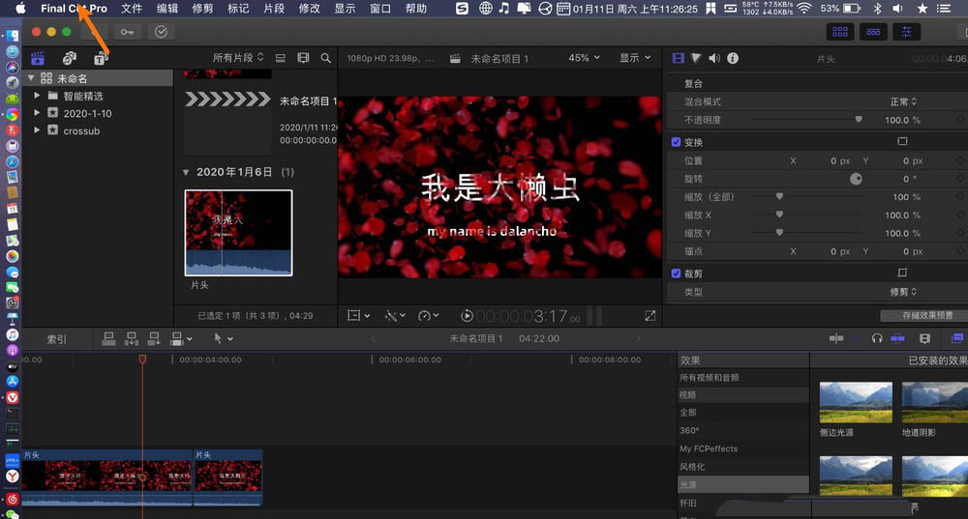Click the 索引 timeline index button
Image resolution: width=968 pixels, height=519 pixels.
57,339
